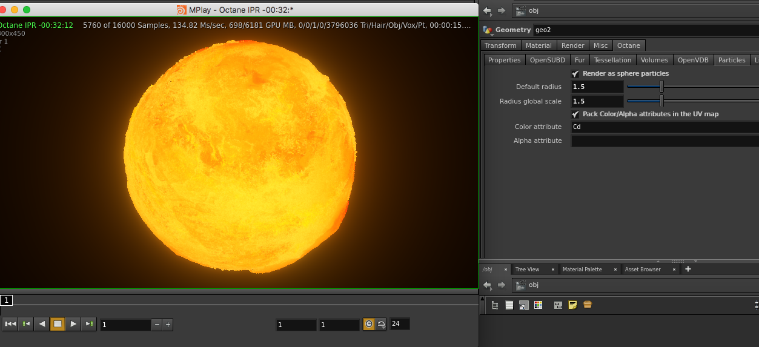
Task: Disable Render as sphere particles
Action: (575, 73)
